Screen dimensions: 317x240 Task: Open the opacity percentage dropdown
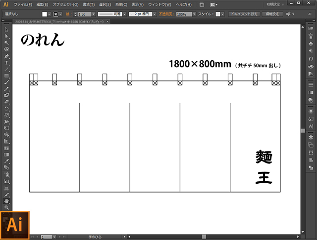coord(194,14)
